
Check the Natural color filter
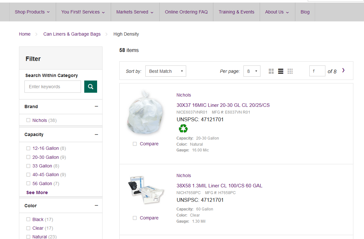pyautogui.click(x=28, y=237)
